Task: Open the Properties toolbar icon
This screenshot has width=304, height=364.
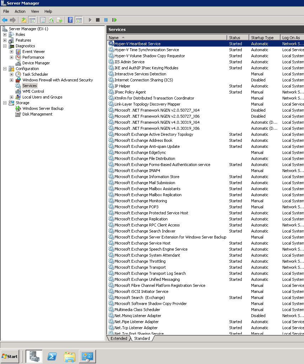Action: [43, 20]
